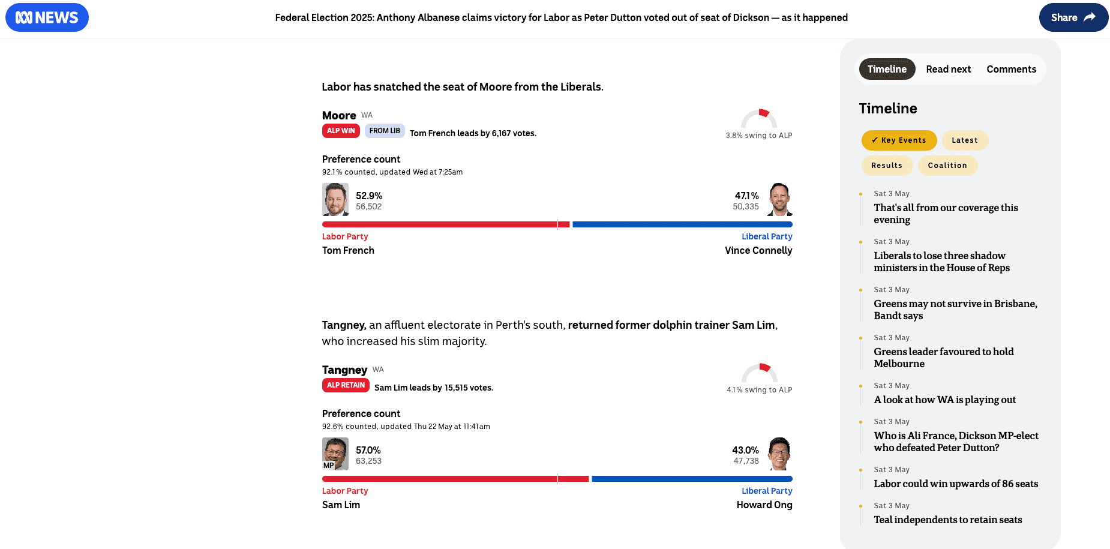1110x549 pixels.
Task: Open 'Greens leader favoured to hold Melbourne'
Action: (x=943, y=358)
